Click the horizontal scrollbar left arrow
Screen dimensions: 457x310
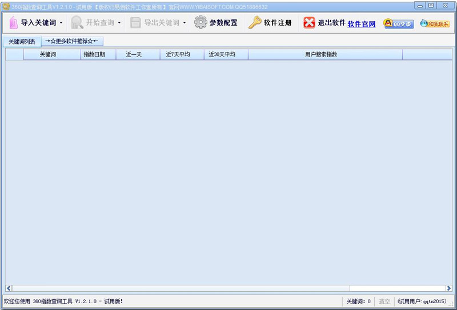coord(9,288)
